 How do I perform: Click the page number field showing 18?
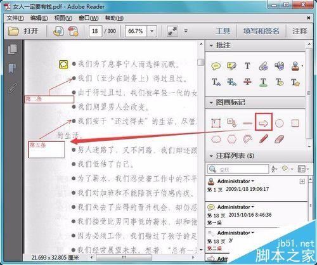(95, 31)
